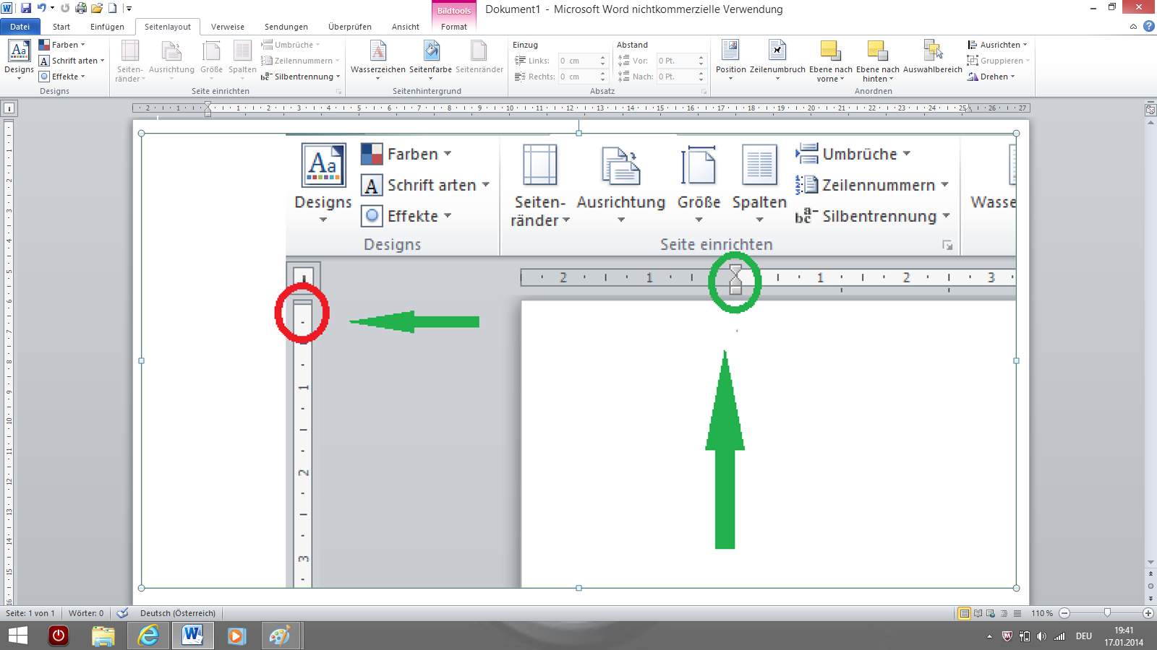Click the Links indent input field
The image size is (1157, 650).
tap(576, 61)
